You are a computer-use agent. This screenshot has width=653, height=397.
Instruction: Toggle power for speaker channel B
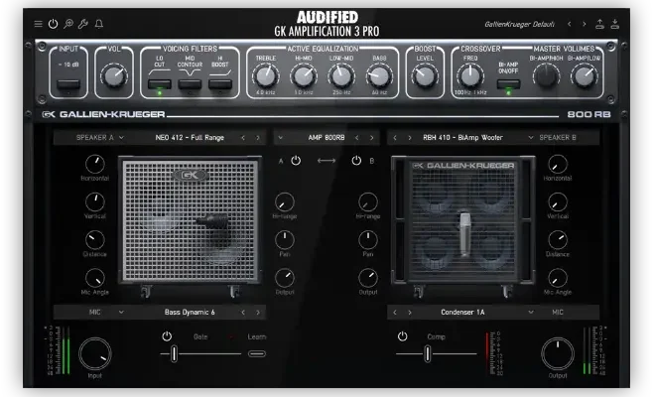click(356, 160)
